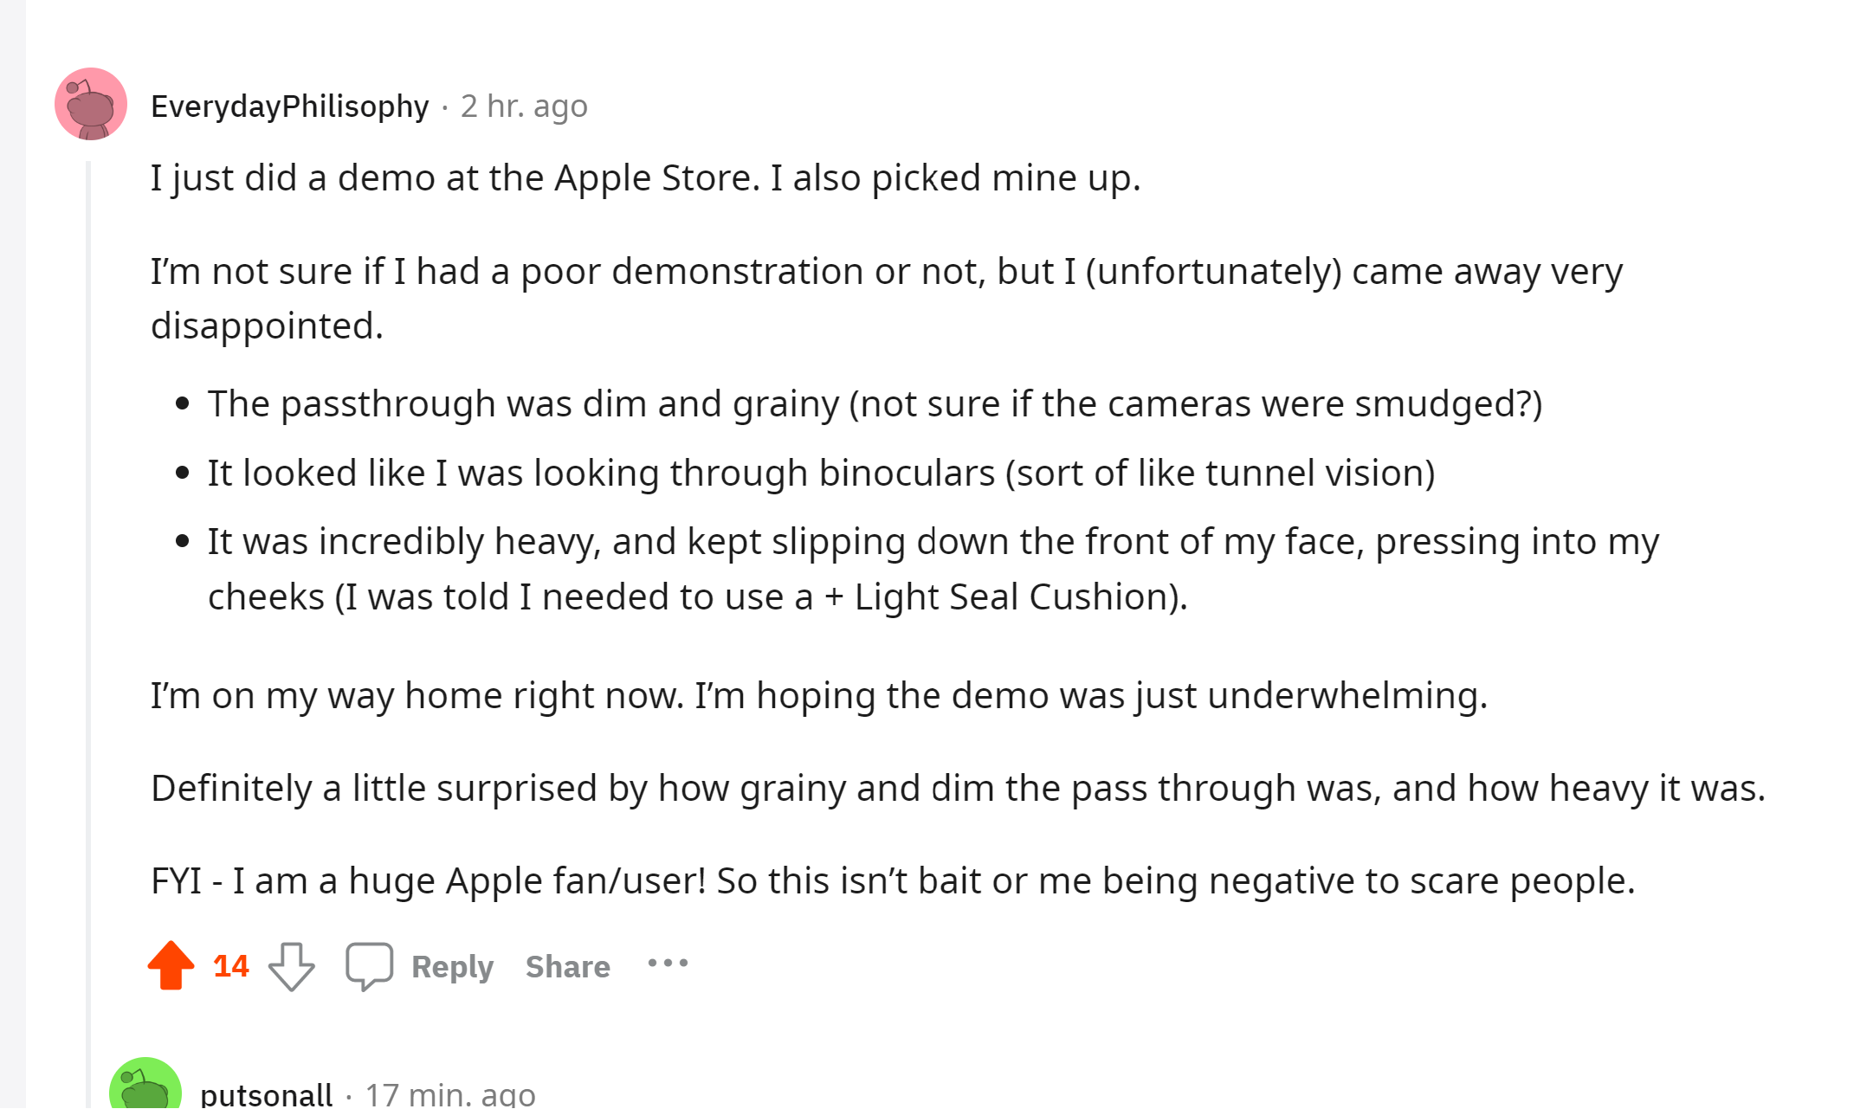Click the 17 min. ago timestamp

(x=450, y=1094)
